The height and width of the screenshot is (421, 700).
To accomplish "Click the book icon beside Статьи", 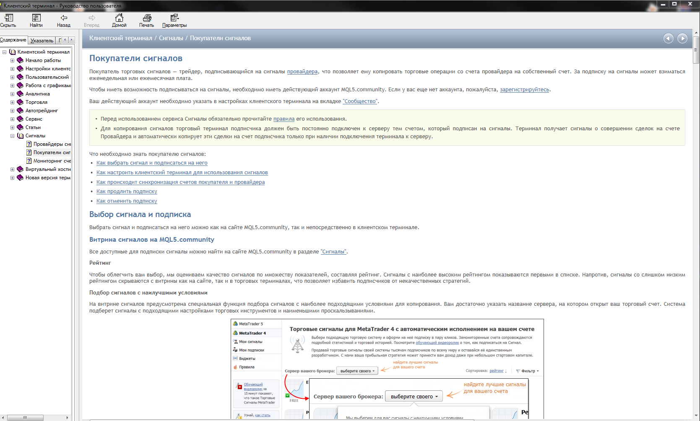I will click(x=20, y=127).
